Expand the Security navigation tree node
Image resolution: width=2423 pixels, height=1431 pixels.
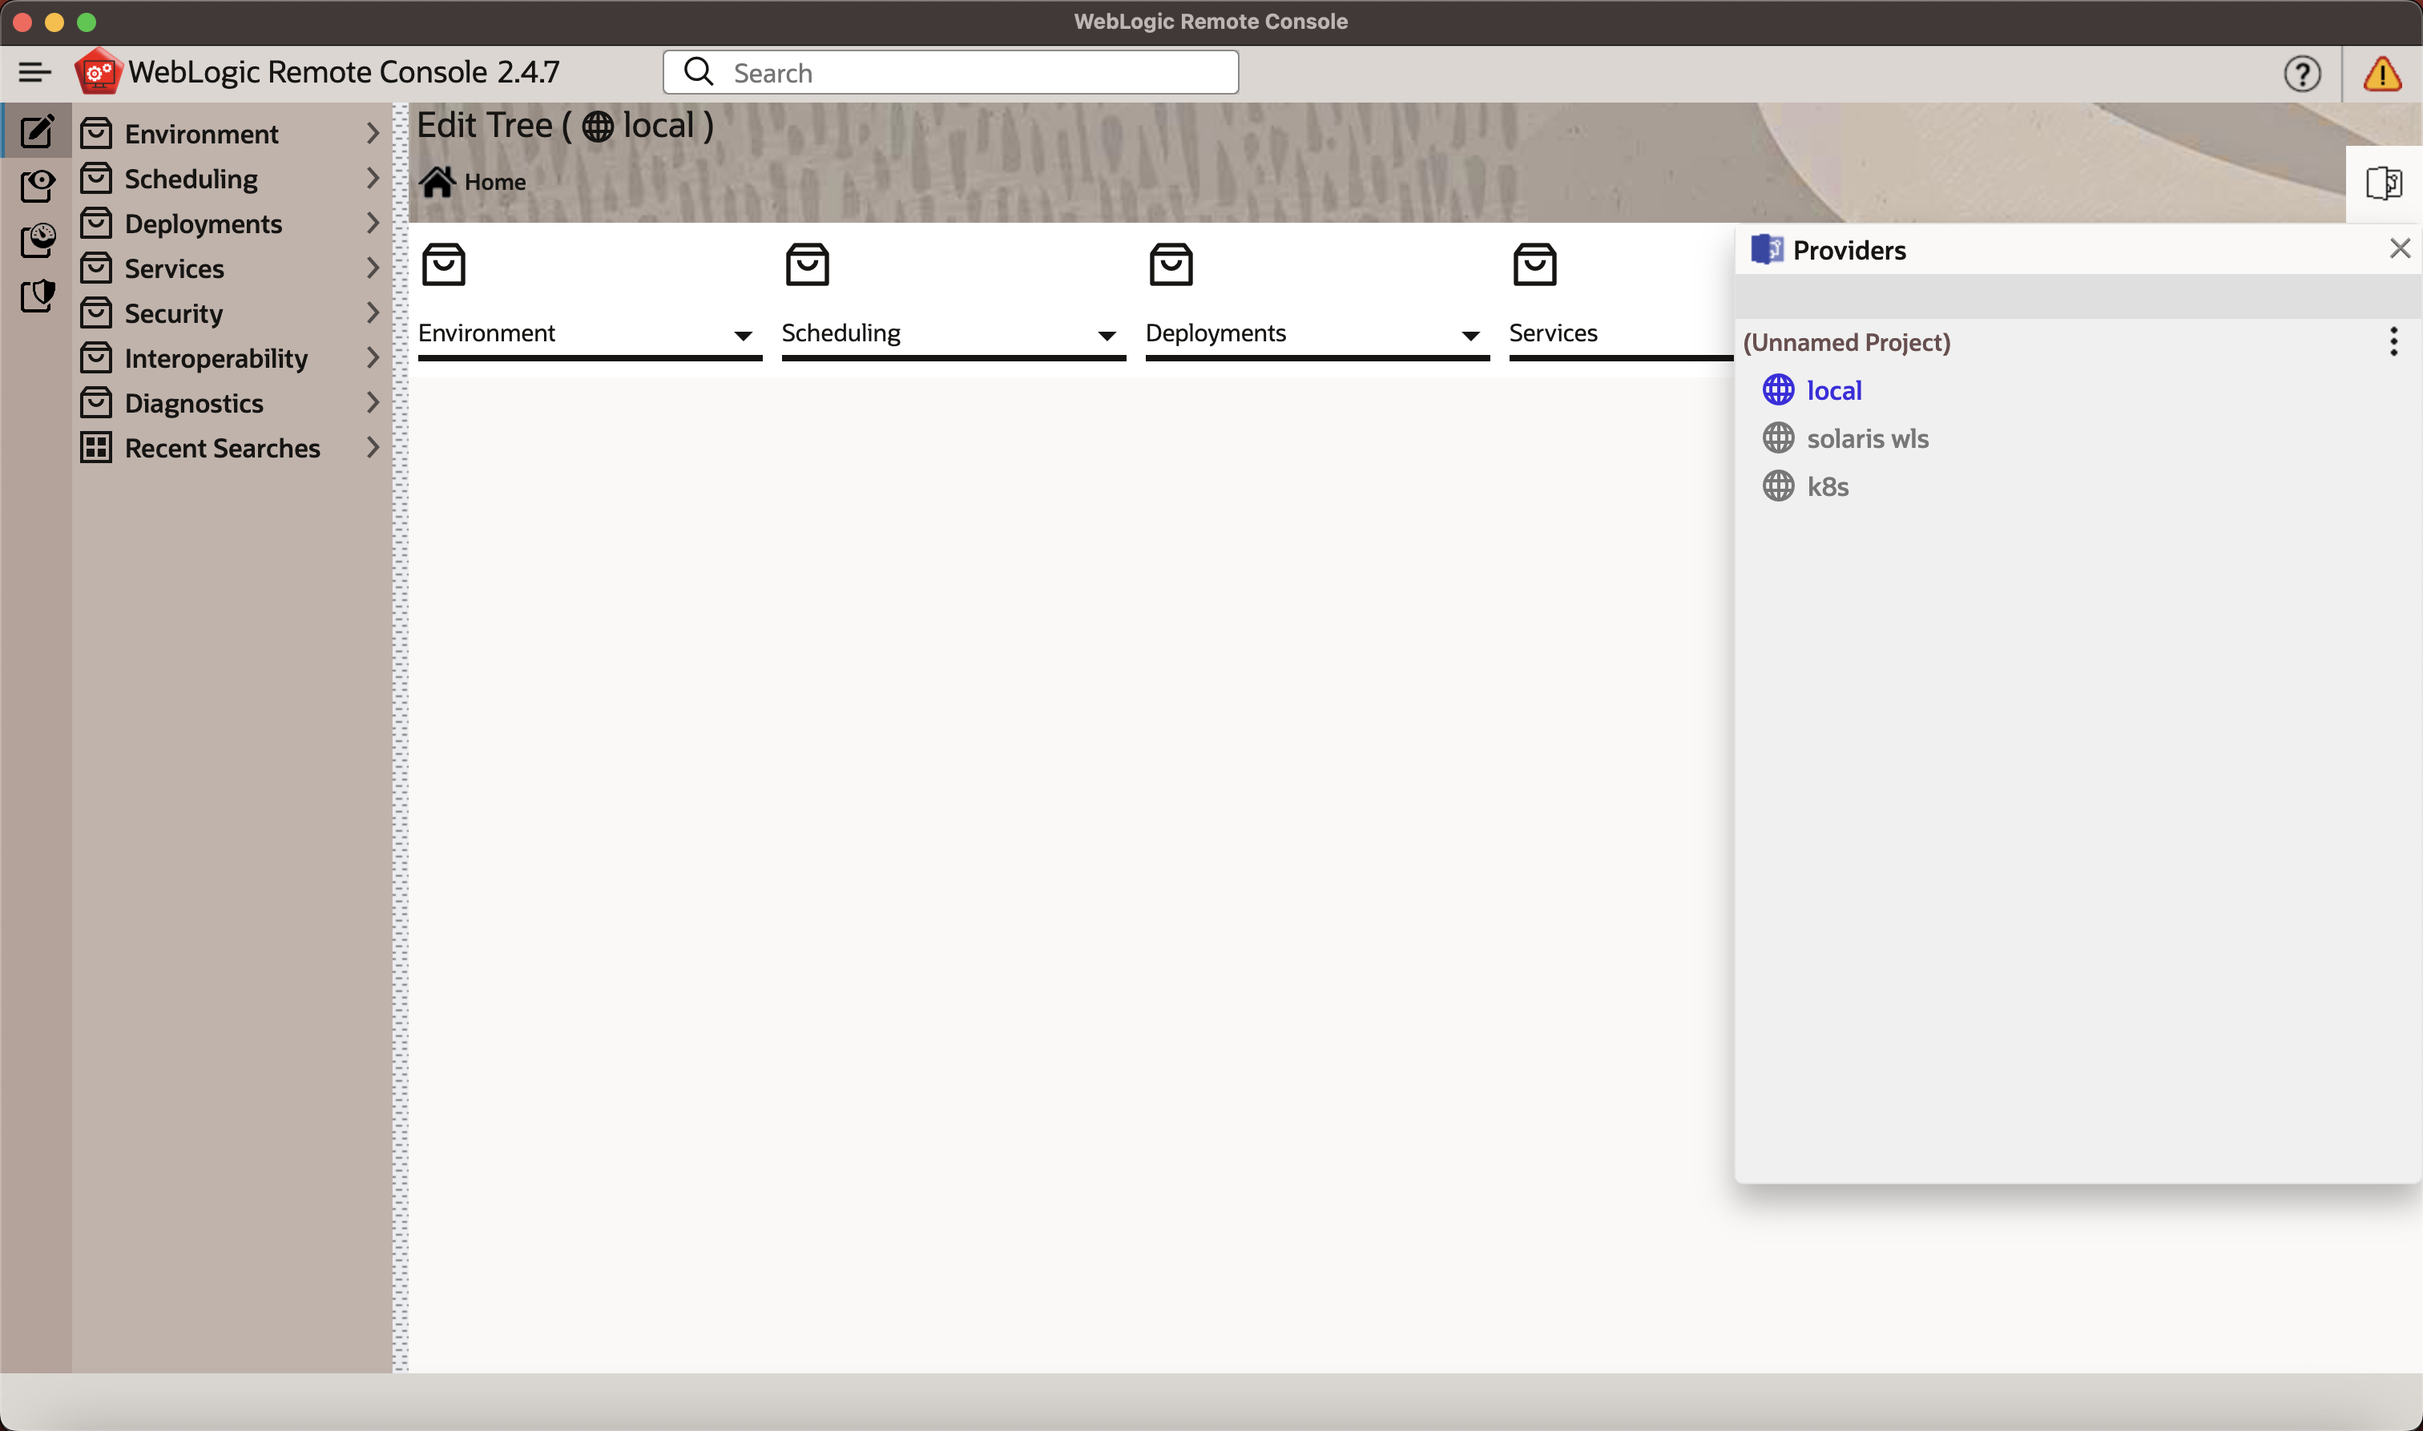(373, 312)
